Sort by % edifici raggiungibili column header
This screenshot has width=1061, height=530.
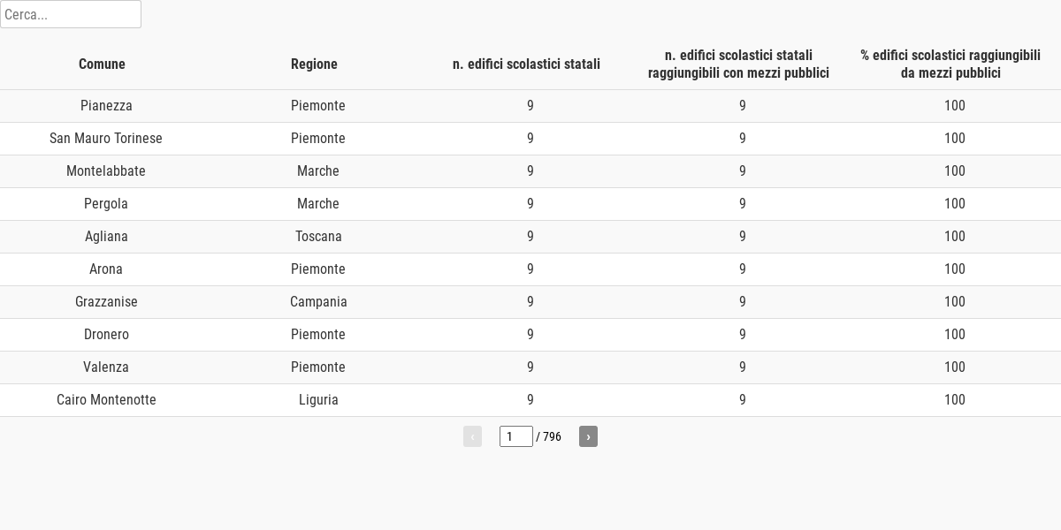950,64
